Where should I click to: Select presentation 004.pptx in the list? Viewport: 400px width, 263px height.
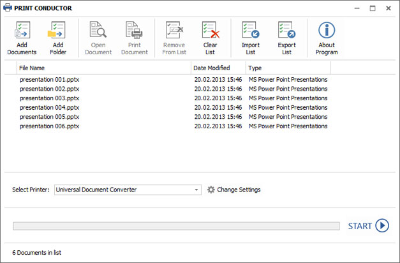50,107
